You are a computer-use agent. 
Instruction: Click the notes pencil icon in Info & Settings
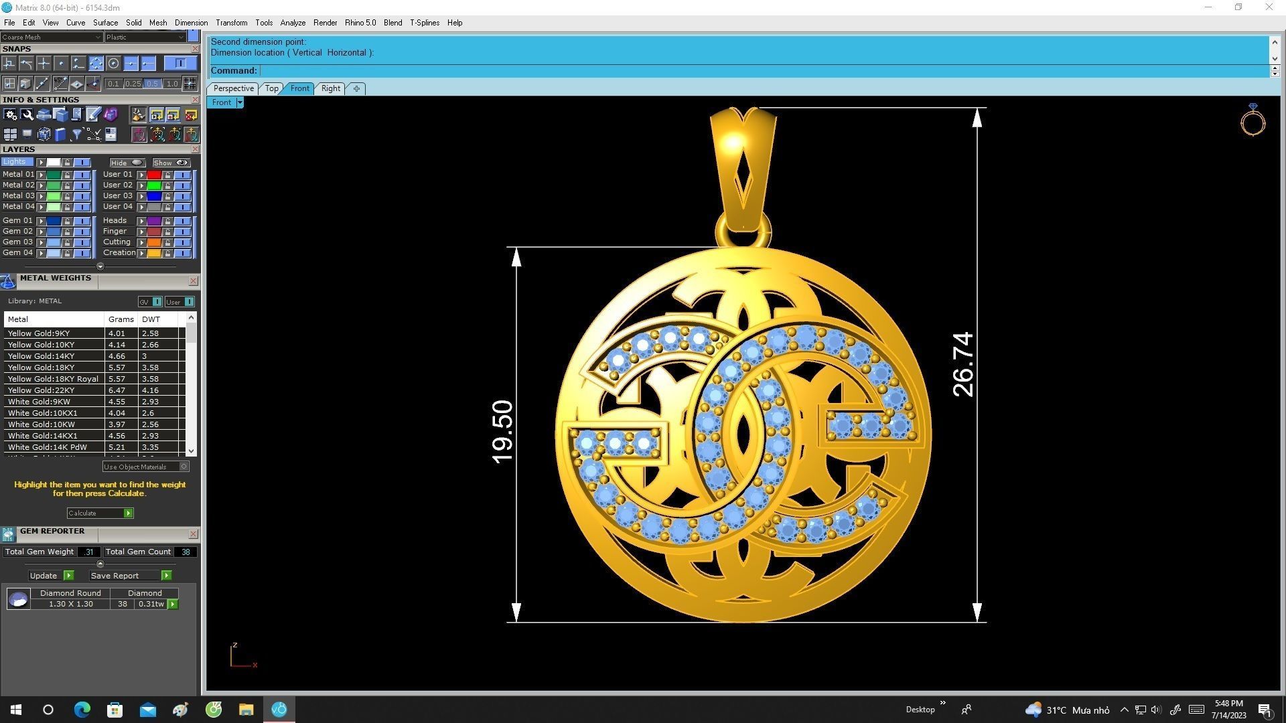point(94,115)
